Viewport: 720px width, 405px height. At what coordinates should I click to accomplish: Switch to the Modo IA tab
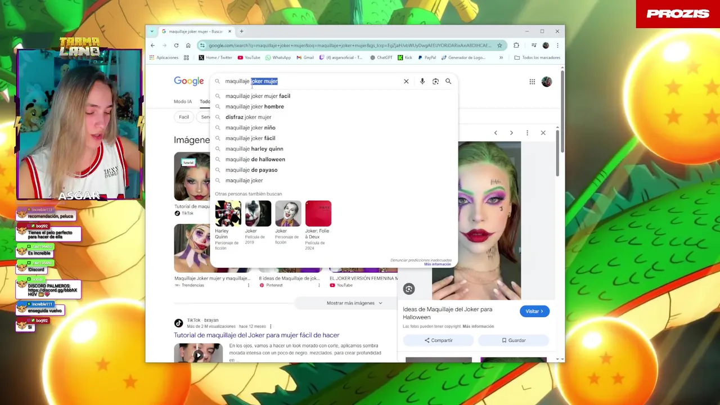(x=183, y=102)
